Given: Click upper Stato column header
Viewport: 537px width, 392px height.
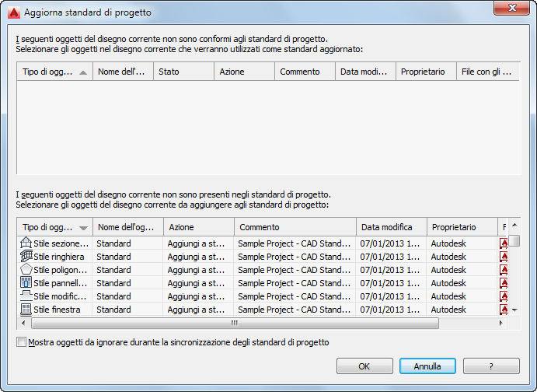Looking at the screenshot, I should pyautogui.click(x=183, y=72).
